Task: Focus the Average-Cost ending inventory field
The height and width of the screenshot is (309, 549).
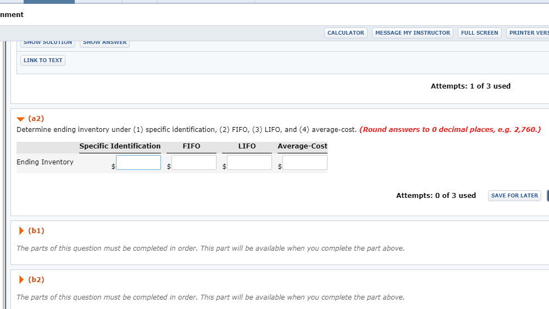Action: 305,163
